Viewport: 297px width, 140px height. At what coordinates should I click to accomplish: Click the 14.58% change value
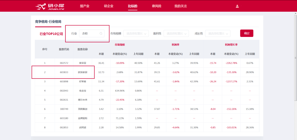[120, 128]
